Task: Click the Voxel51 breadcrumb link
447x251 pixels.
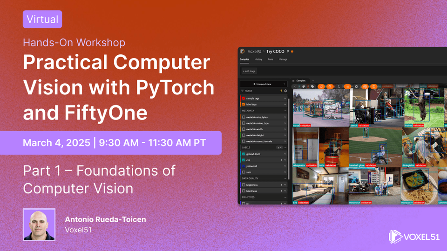Action: click(x=254, y=52)
